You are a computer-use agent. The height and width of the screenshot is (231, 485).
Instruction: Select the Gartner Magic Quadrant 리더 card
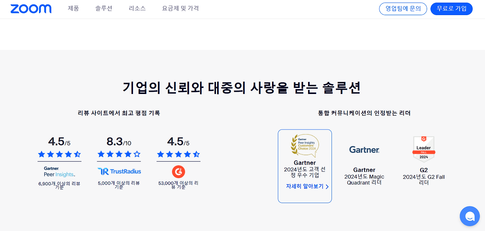364,166
